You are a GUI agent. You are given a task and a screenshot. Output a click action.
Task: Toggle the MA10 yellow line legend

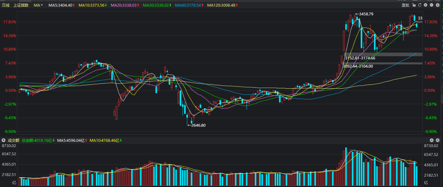click(x=92, y=5)
